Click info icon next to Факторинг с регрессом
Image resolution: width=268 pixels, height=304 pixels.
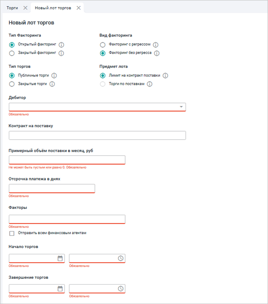coord(155,45)
